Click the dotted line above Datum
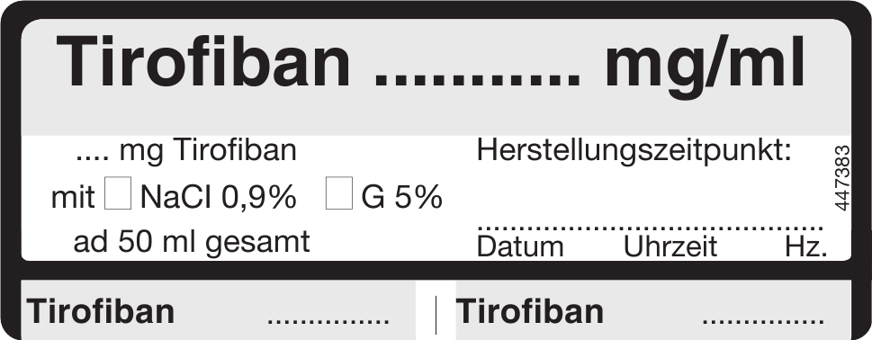The image size is (872, 340). (650, 228)
